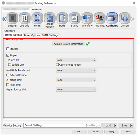Open the SNMP Settings tab
The height and width of the screenshot is (135, 137).
[x=50, y=35]
